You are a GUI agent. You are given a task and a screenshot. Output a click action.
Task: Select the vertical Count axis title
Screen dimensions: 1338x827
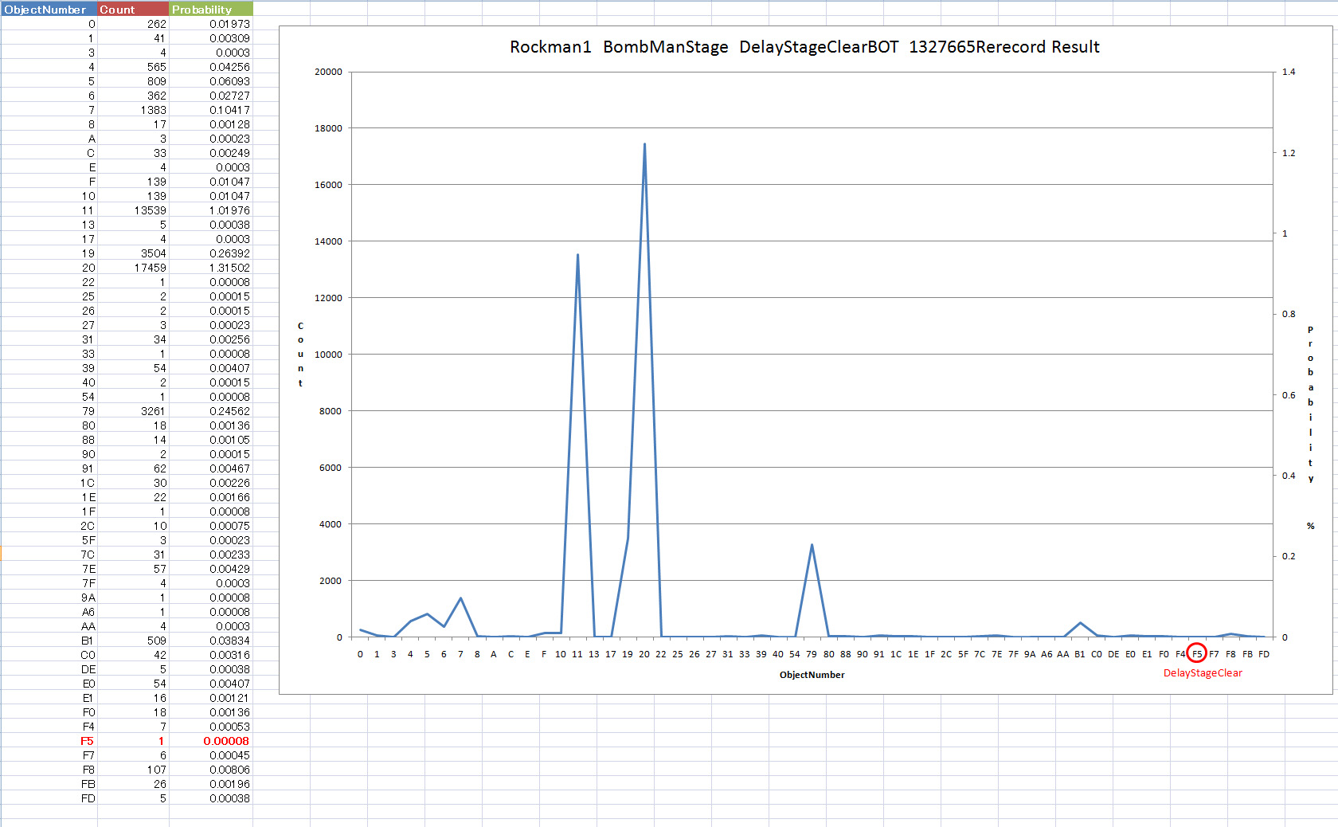300,355
